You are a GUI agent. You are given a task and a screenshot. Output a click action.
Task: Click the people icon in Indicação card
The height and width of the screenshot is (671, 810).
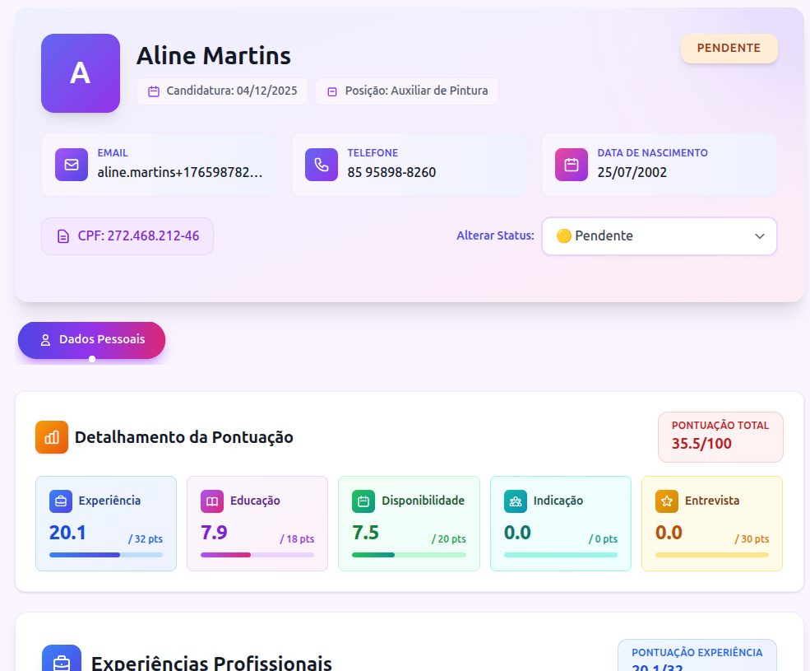pos(516,501)
